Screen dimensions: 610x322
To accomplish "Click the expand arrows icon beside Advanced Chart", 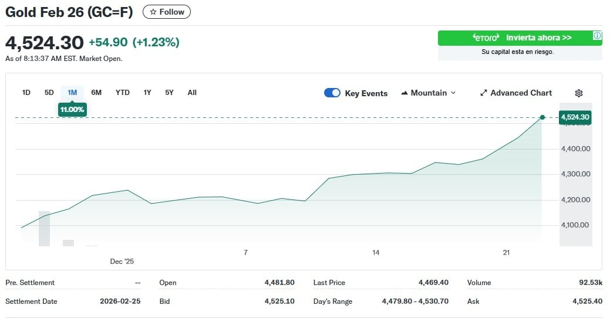I will tap(484, 93).
